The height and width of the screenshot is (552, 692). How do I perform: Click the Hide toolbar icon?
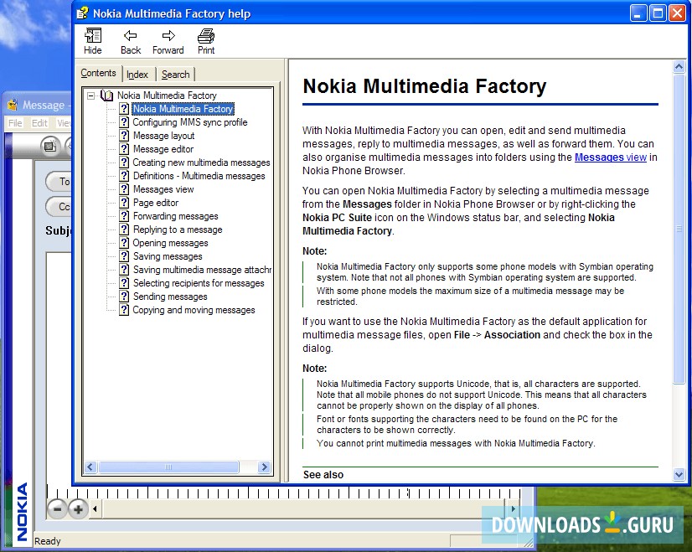92,36
